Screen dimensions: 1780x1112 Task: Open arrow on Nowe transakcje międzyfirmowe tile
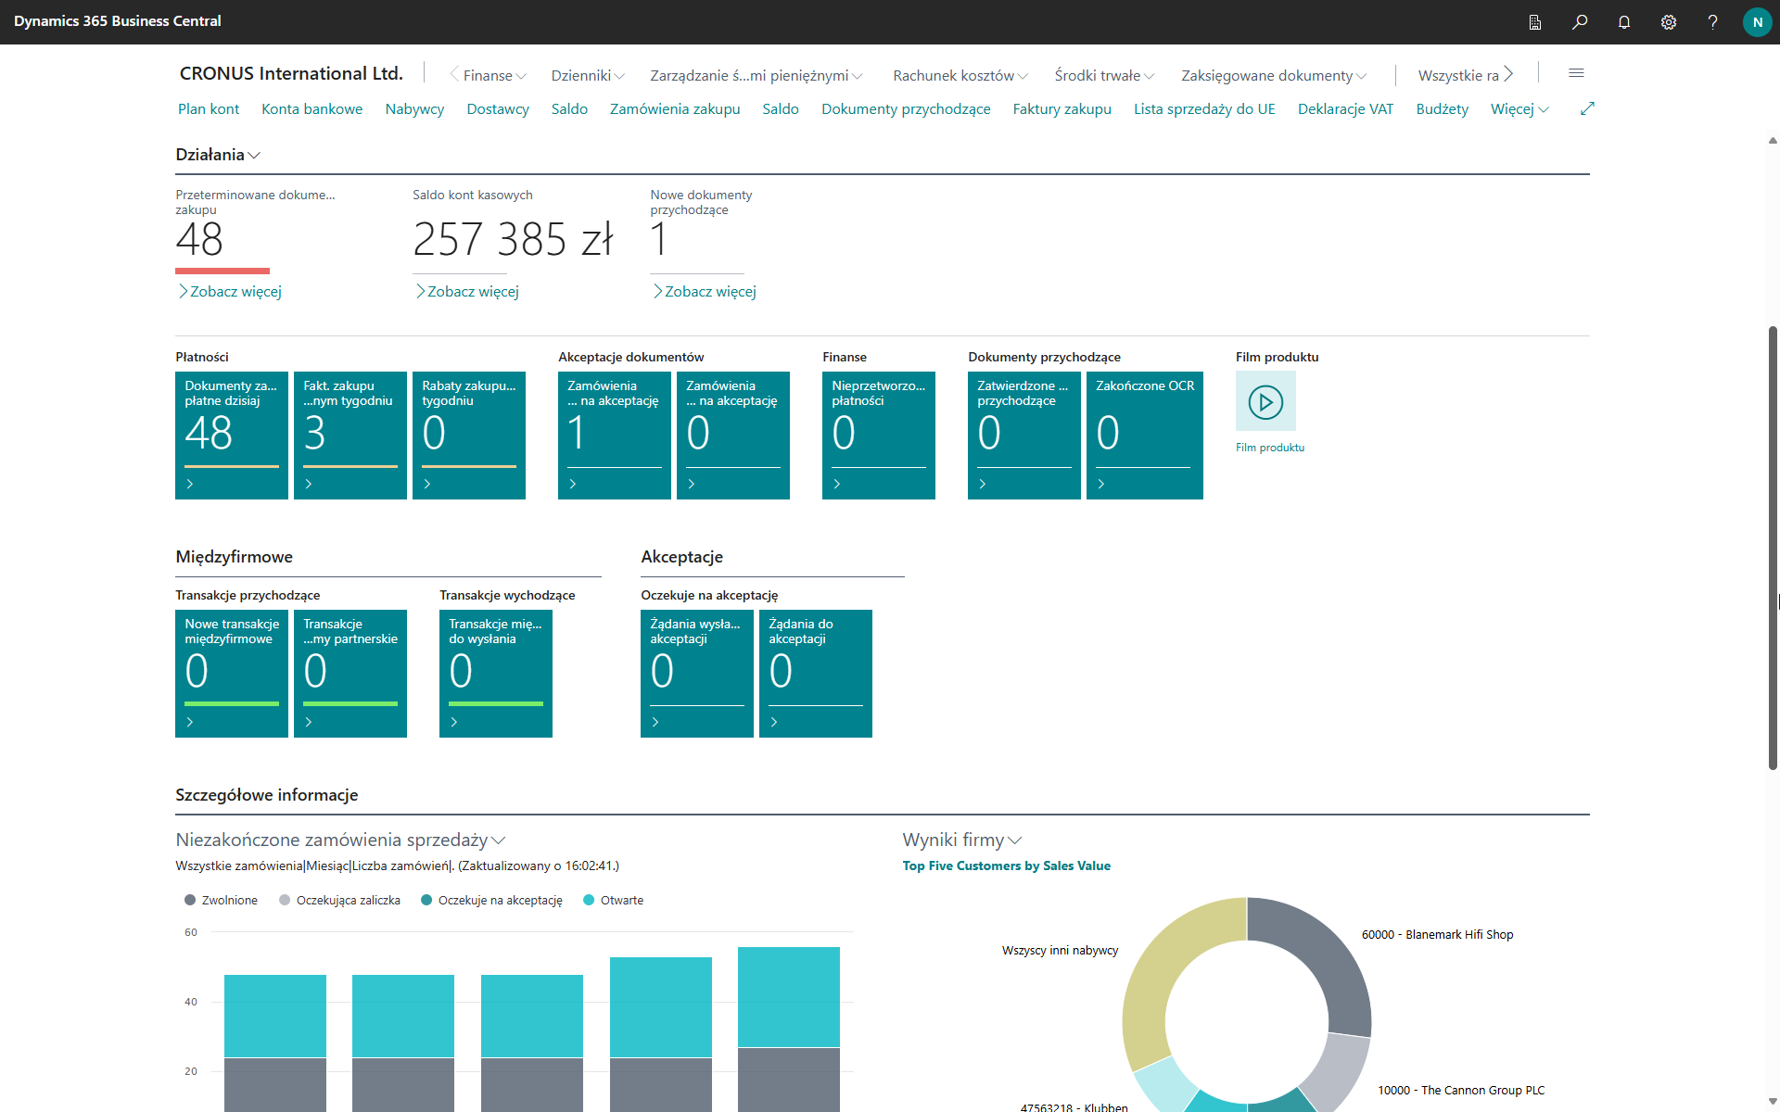pos(190,722)
